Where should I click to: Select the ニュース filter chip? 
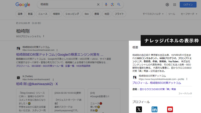tap(43, 14)
